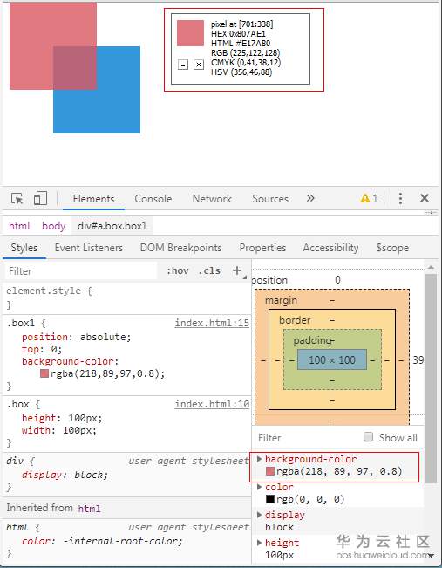The width and height of the screenshot is (442, 568).
Task: Edit the top: 0 declaration
Action: (42, 350)
